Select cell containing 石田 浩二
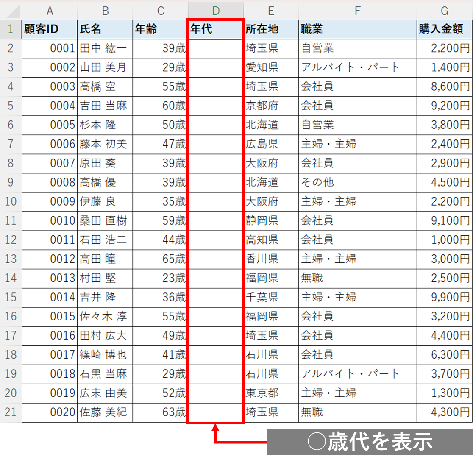Image resolution: width=473 pixels, height=468 pixels. tap(105, 240)
